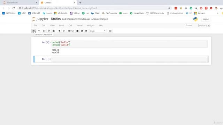Expand the hidden bookmarks overflow arrow
The image size is (223, 125).
218,13
